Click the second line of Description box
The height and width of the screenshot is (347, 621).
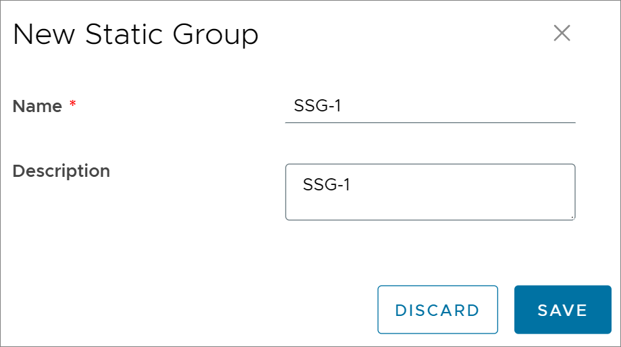tap(430, 205)
